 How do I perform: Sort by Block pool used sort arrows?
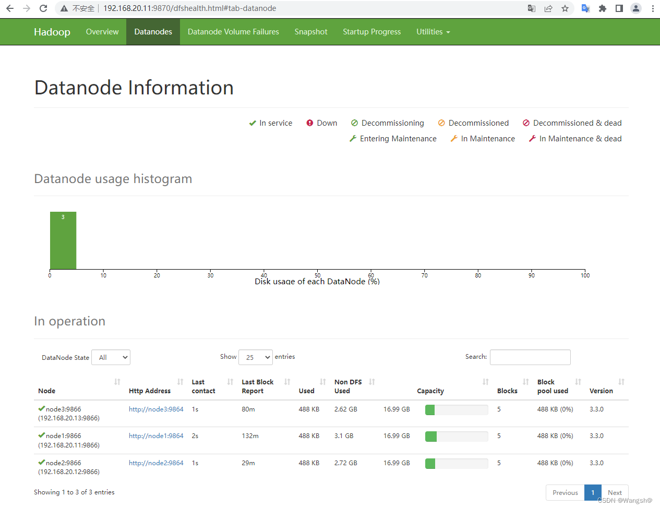(x=578, y=382)
